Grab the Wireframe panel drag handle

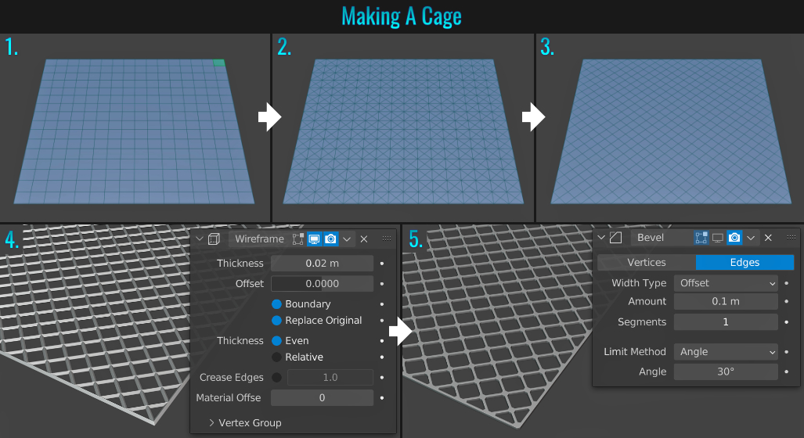(x=387, y=239)
